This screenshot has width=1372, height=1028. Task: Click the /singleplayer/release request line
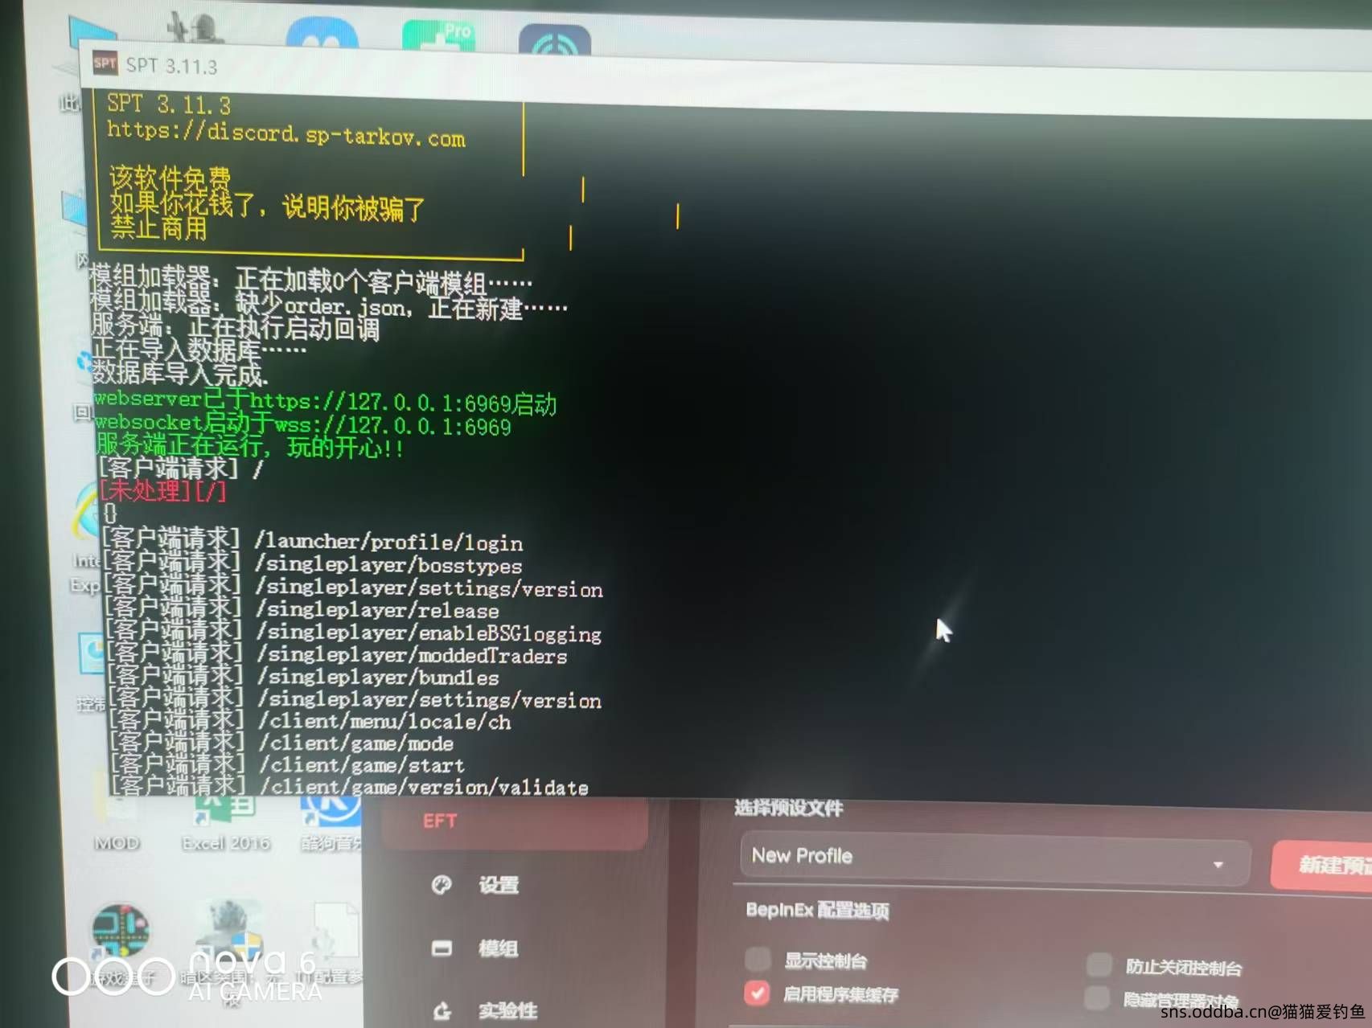tap(302, 608)
